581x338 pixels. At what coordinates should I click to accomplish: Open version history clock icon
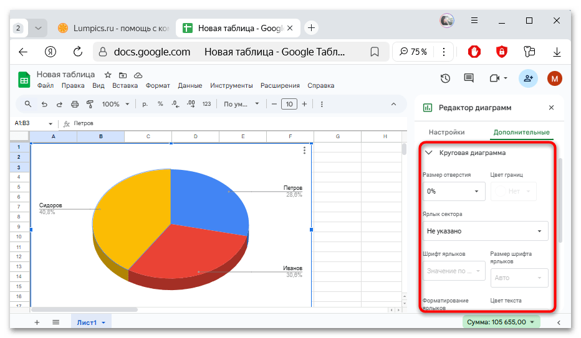point(445,78)
